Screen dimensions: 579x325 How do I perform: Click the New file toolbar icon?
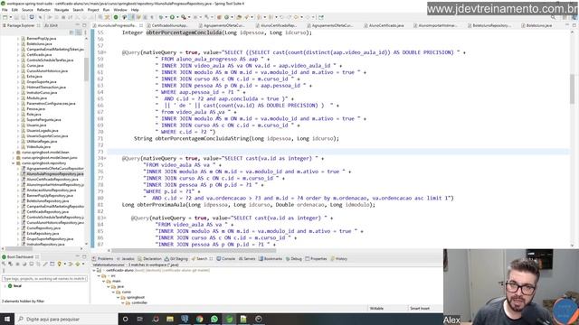[5, 17]
